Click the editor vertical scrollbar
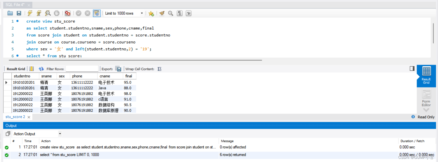The image size is (438, 162). pyautogui.click(x=433, y=33)
